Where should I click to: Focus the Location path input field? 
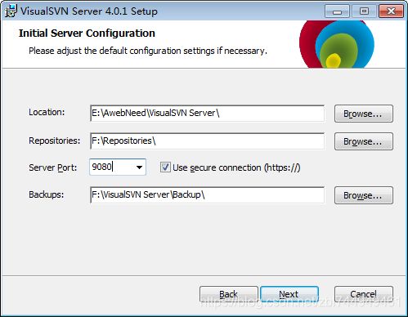pos(207,114)
